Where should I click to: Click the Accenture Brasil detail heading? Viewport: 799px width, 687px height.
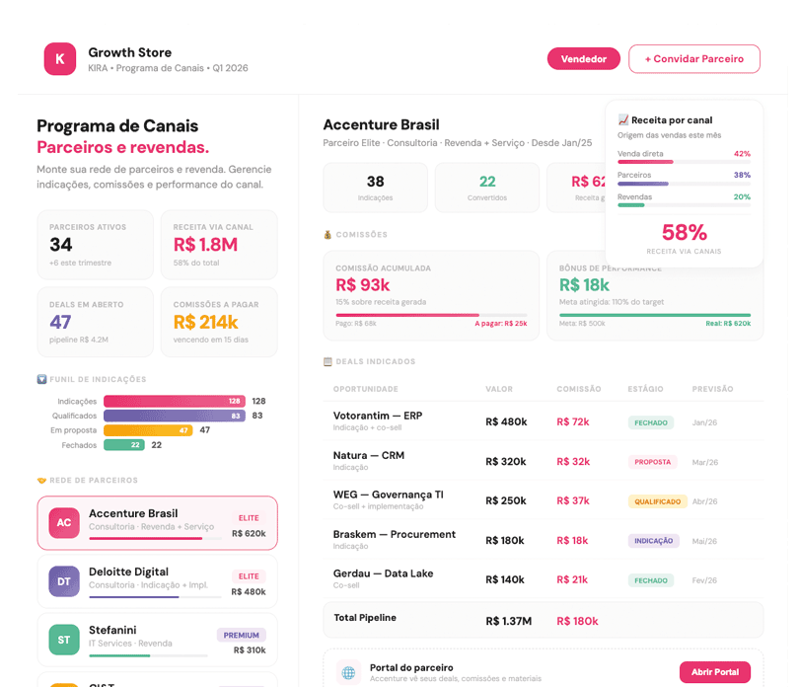point(381,125)
